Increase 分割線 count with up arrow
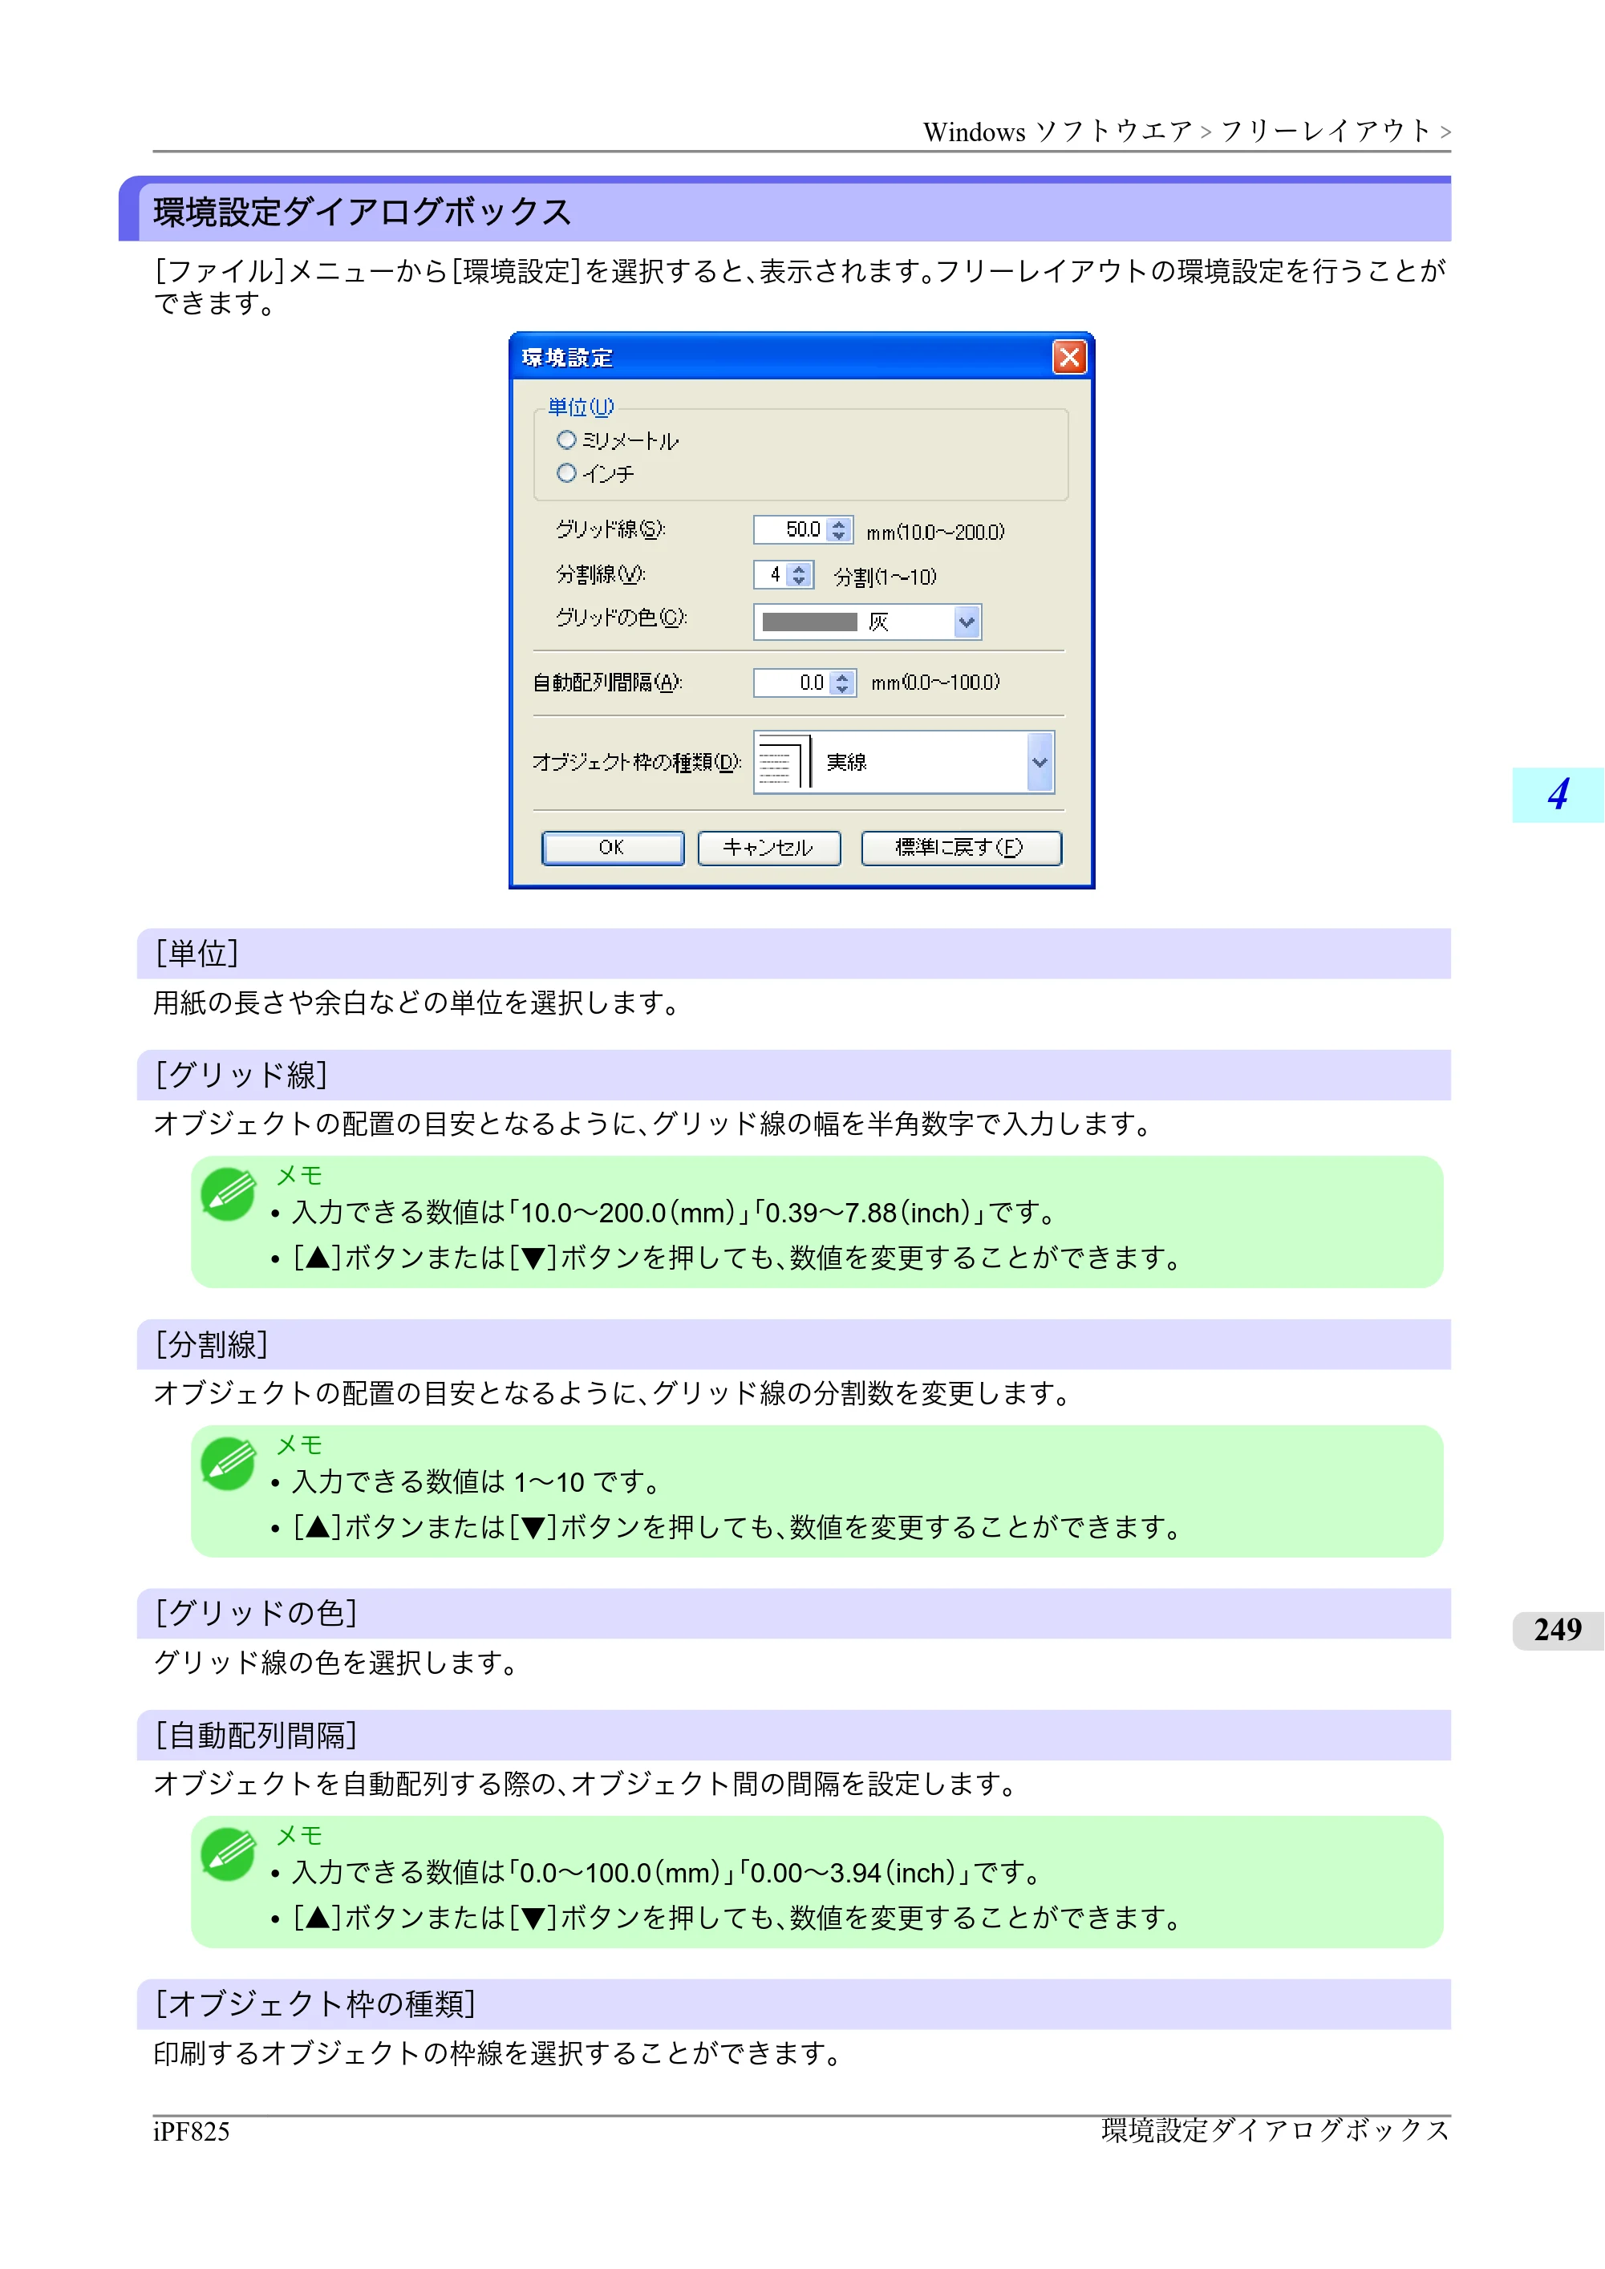 point(800,568)
